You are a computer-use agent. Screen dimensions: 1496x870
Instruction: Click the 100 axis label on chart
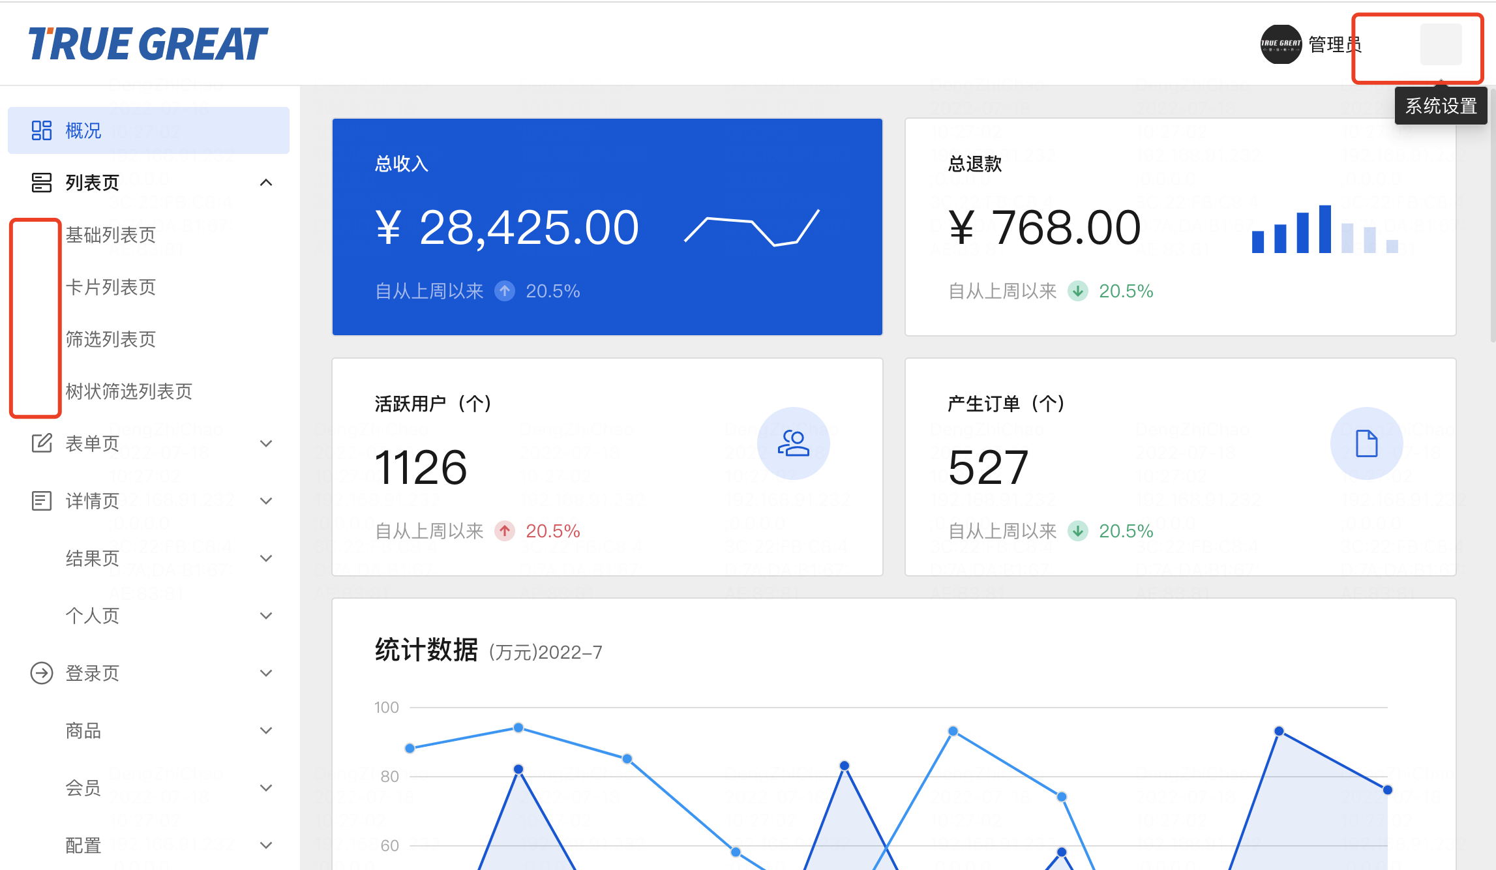[387, 708]
